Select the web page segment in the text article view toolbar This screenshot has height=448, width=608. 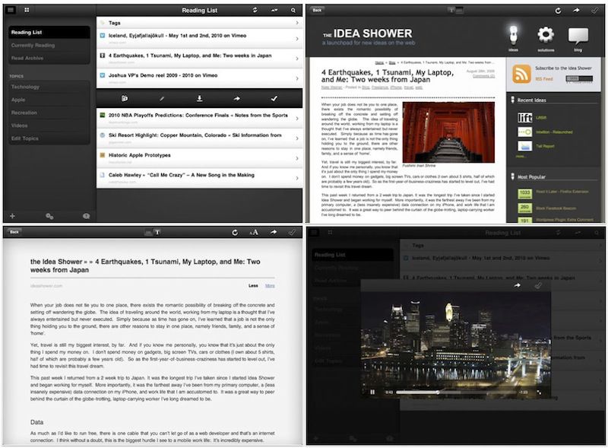tap(148, 232)
